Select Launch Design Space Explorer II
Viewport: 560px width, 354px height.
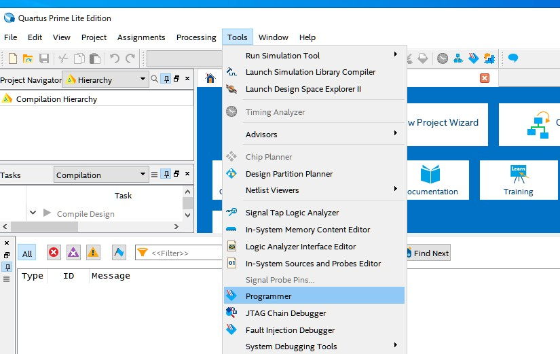[x=314, y=89]
